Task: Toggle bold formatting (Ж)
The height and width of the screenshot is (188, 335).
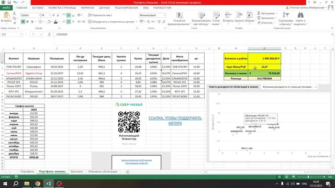Action: click(x=23, y=21)
